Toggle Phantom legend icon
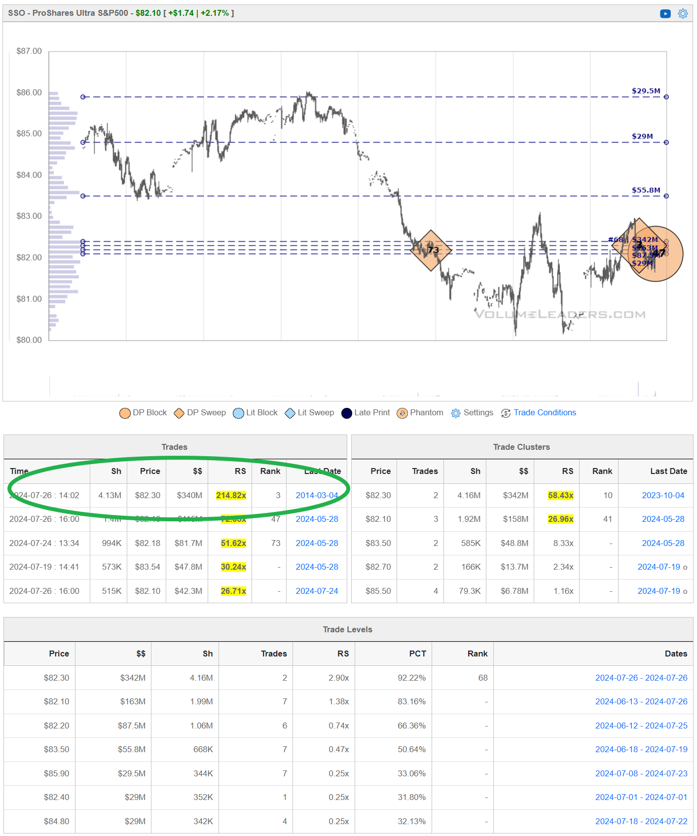Viewport: 697px width, 836px height. [402, 413]
